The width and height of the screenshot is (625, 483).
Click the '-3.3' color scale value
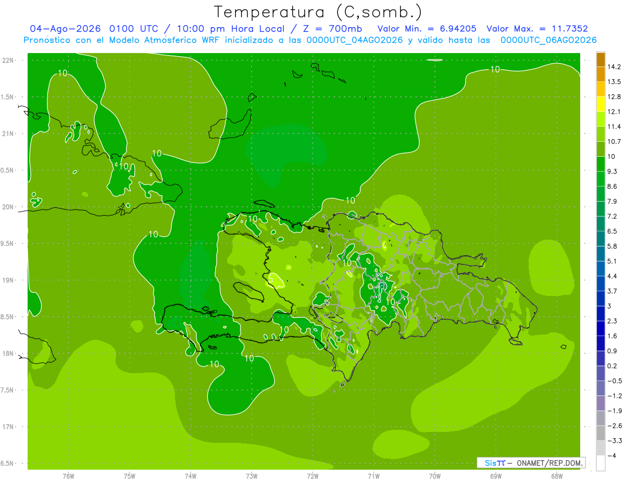pos(615,441)
